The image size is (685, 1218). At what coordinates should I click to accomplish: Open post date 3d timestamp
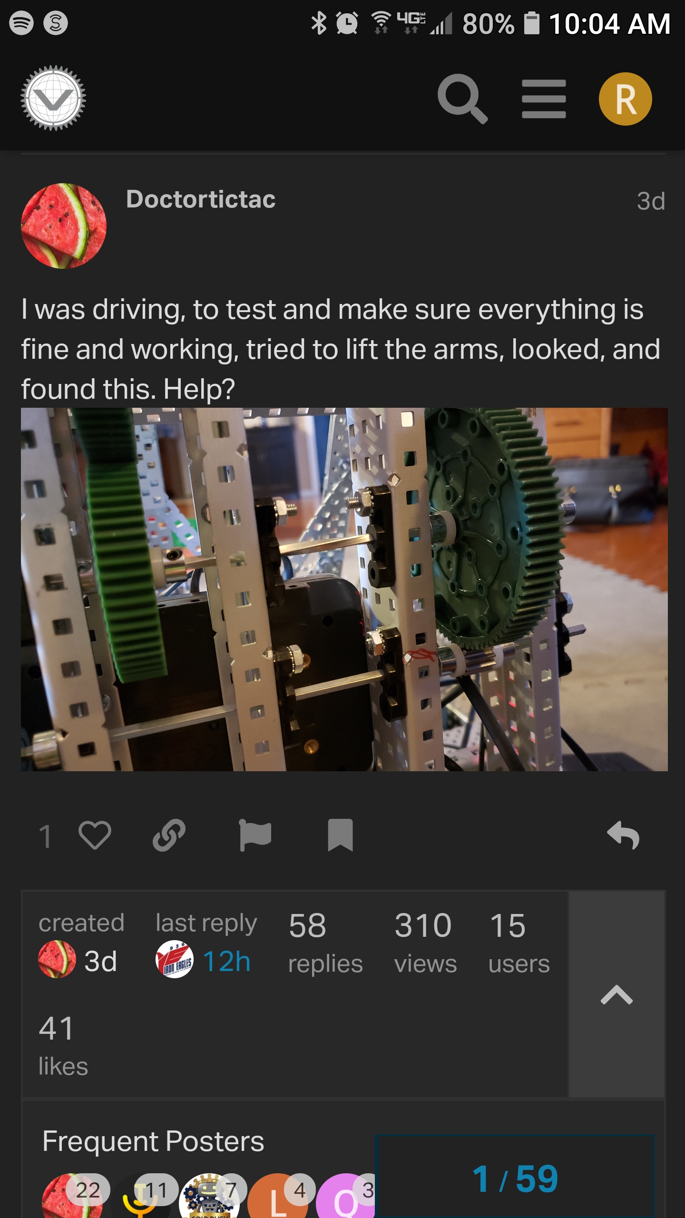651,201
